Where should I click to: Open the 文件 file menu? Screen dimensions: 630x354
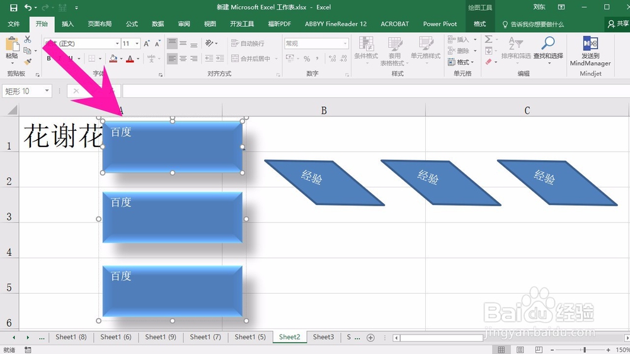tap(14, 24)
